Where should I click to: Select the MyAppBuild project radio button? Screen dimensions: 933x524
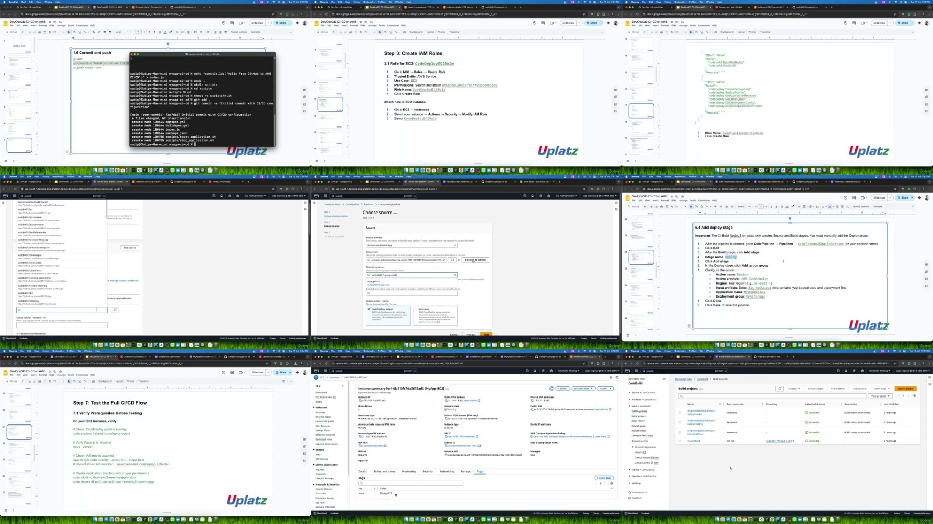point(680,441)
